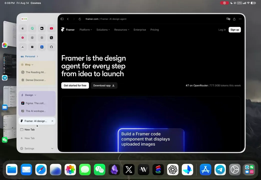Reload the Framer page
Viewport: 261px width, 180px height.
[x=80, y=19]
